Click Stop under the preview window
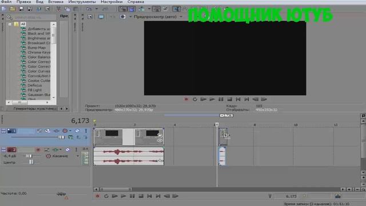Screen dimensions: 366x206 [230, 99]
